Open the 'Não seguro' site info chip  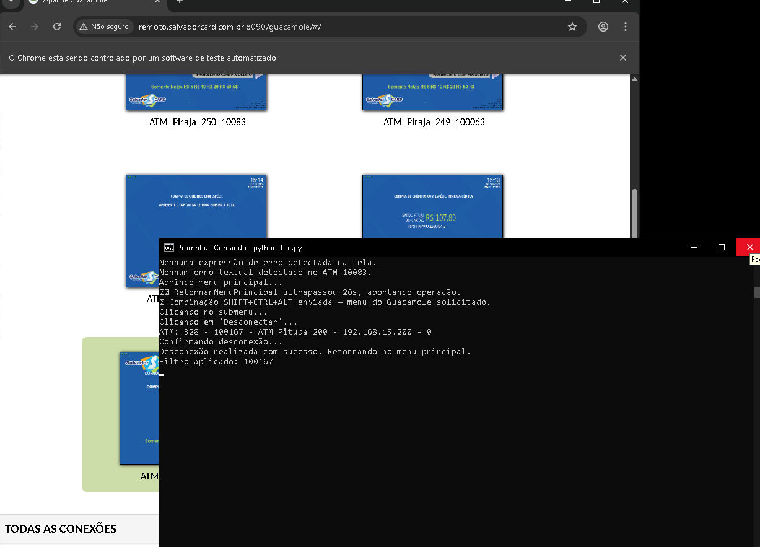point(104,27)
